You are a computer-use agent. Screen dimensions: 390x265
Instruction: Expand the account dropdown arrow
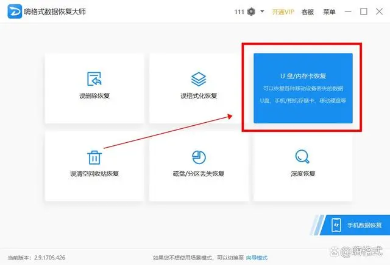[x=262, y=12]
